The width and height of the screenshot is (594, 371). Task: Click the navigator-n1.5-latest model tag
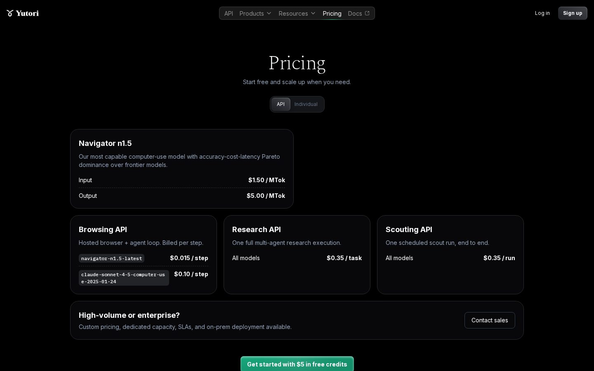(111, 258)
